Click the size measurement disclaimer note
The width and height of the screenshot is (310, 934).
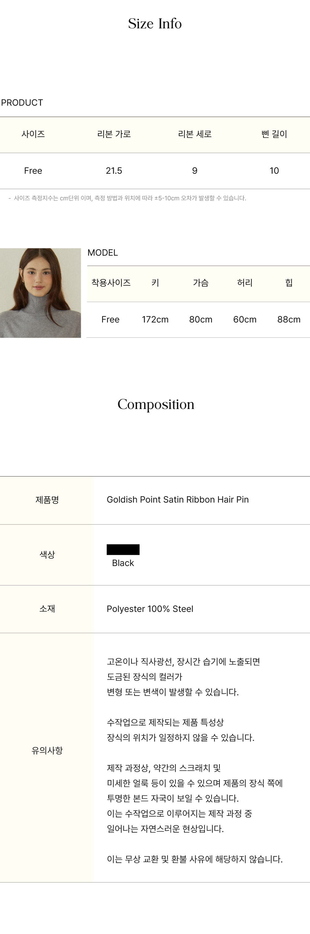tap(130, 198)
